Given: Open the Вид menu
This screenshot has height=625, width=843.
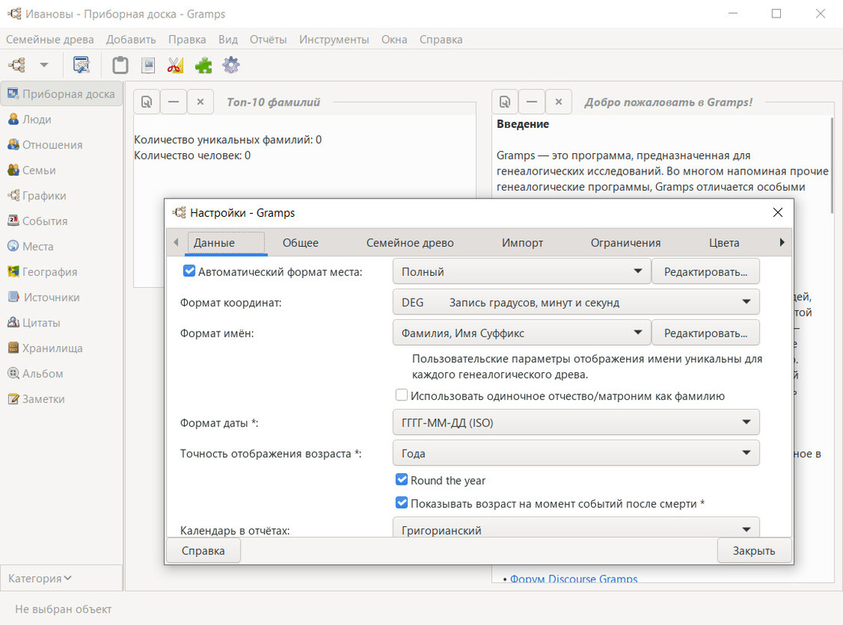Looking at the screenshot, I should click(x=228, y=39).
